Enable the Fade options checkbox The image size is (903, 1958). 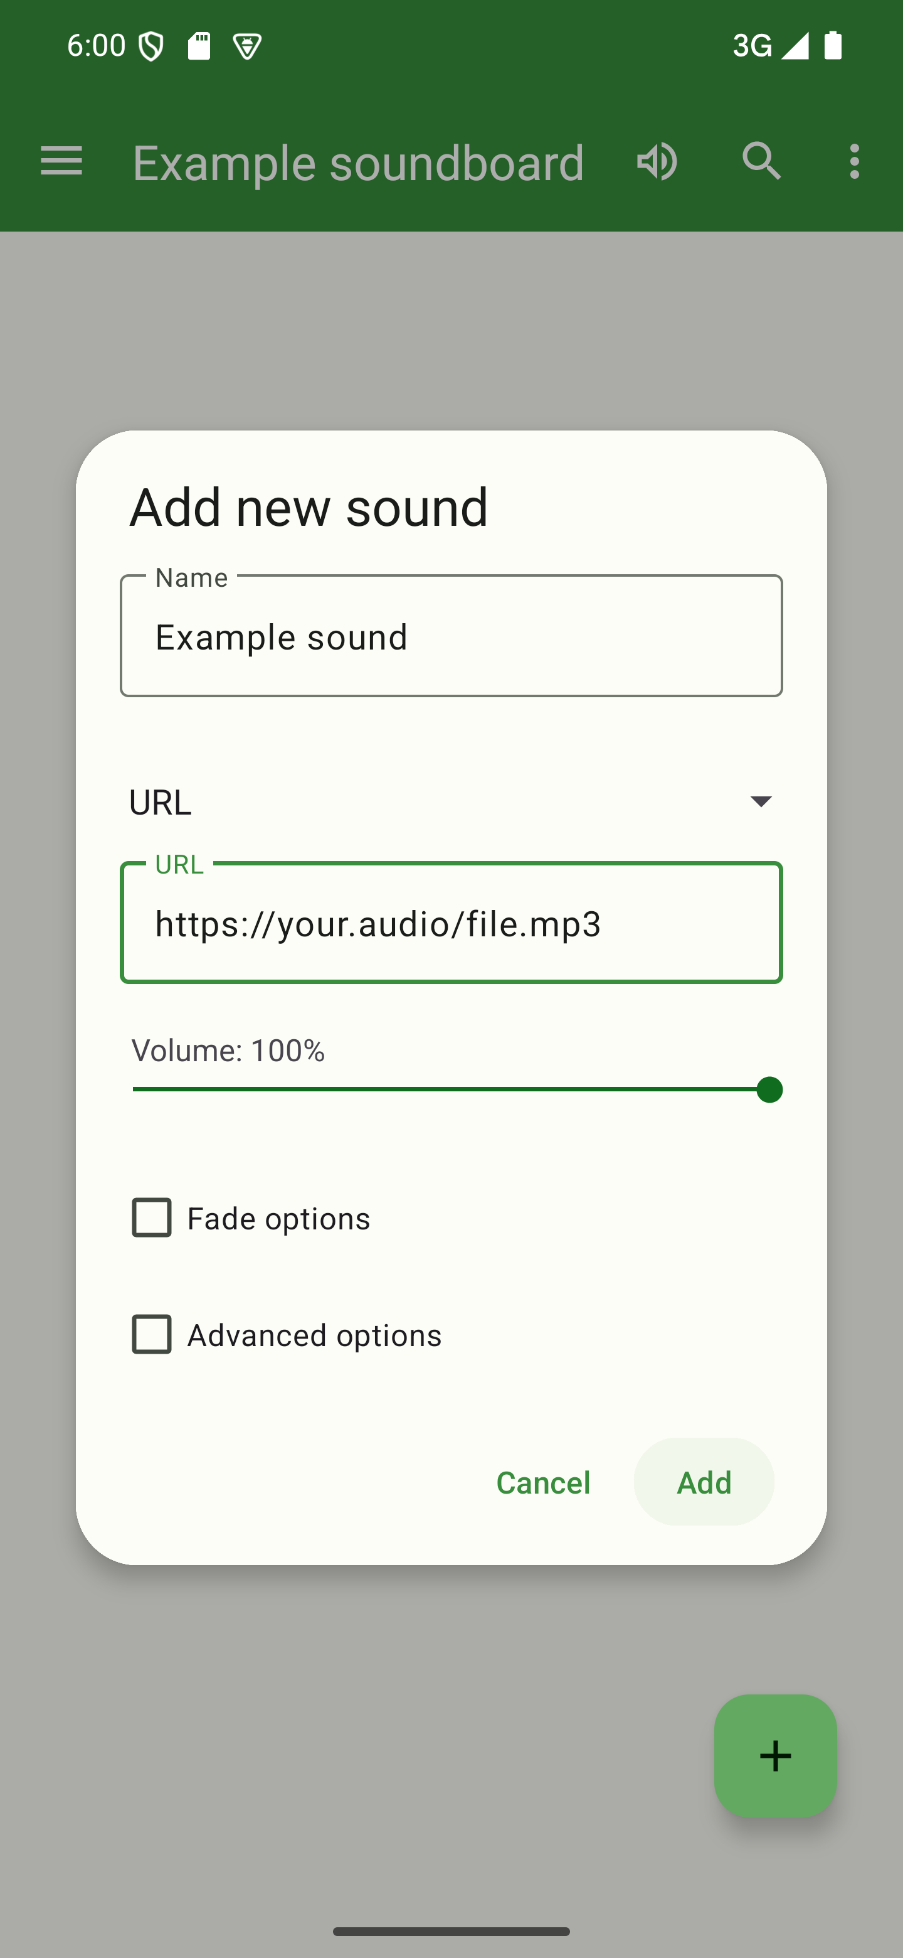click(x=152, y=1217)
